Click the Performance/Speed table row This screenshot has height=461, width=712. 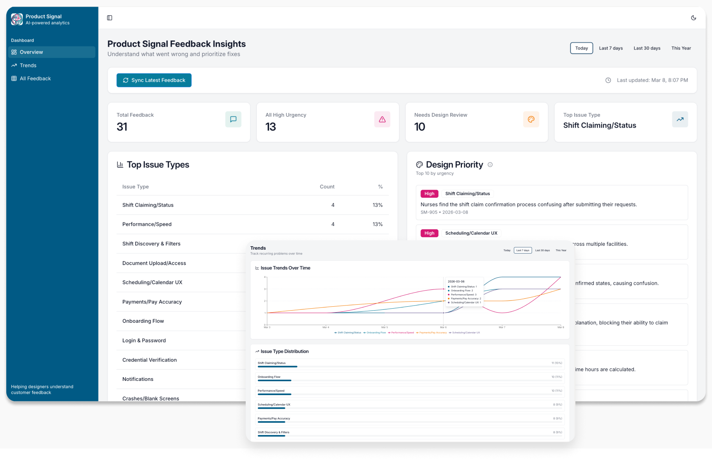point(253,224)
